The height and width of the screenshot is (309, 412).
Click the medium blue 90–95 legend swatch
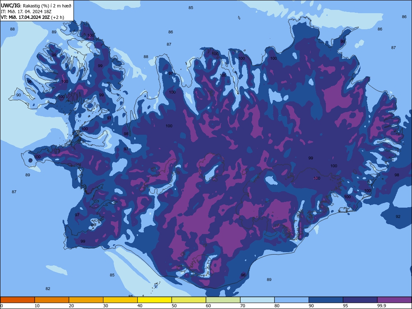326,300
